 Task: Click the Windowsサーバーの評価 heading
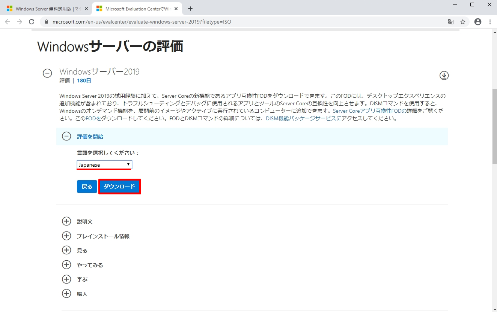tap(110, 47)
